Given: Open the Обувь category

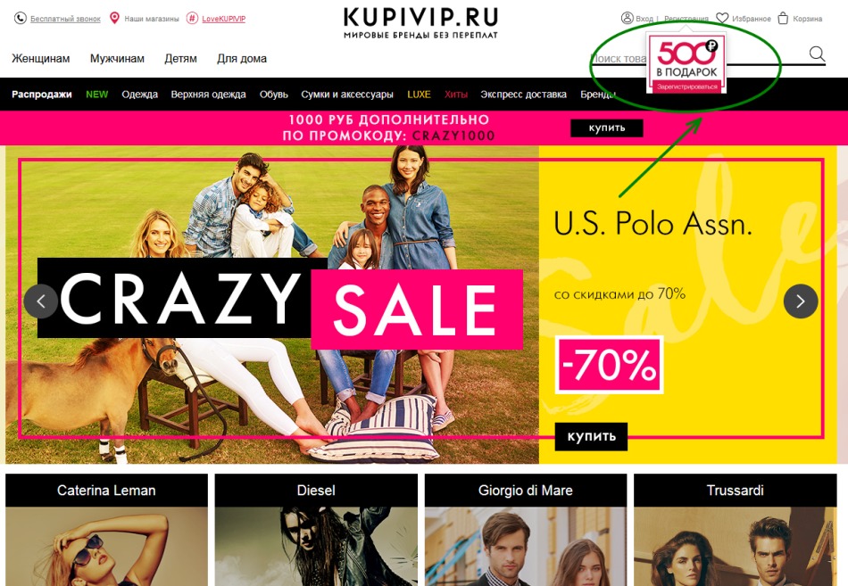Looking at the screenshot, I should (x=274, y=94).
